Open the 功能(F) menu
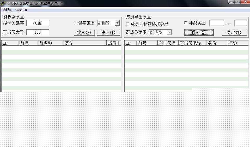The width and height of the screenshot is (250, 147). coord(7,10)
